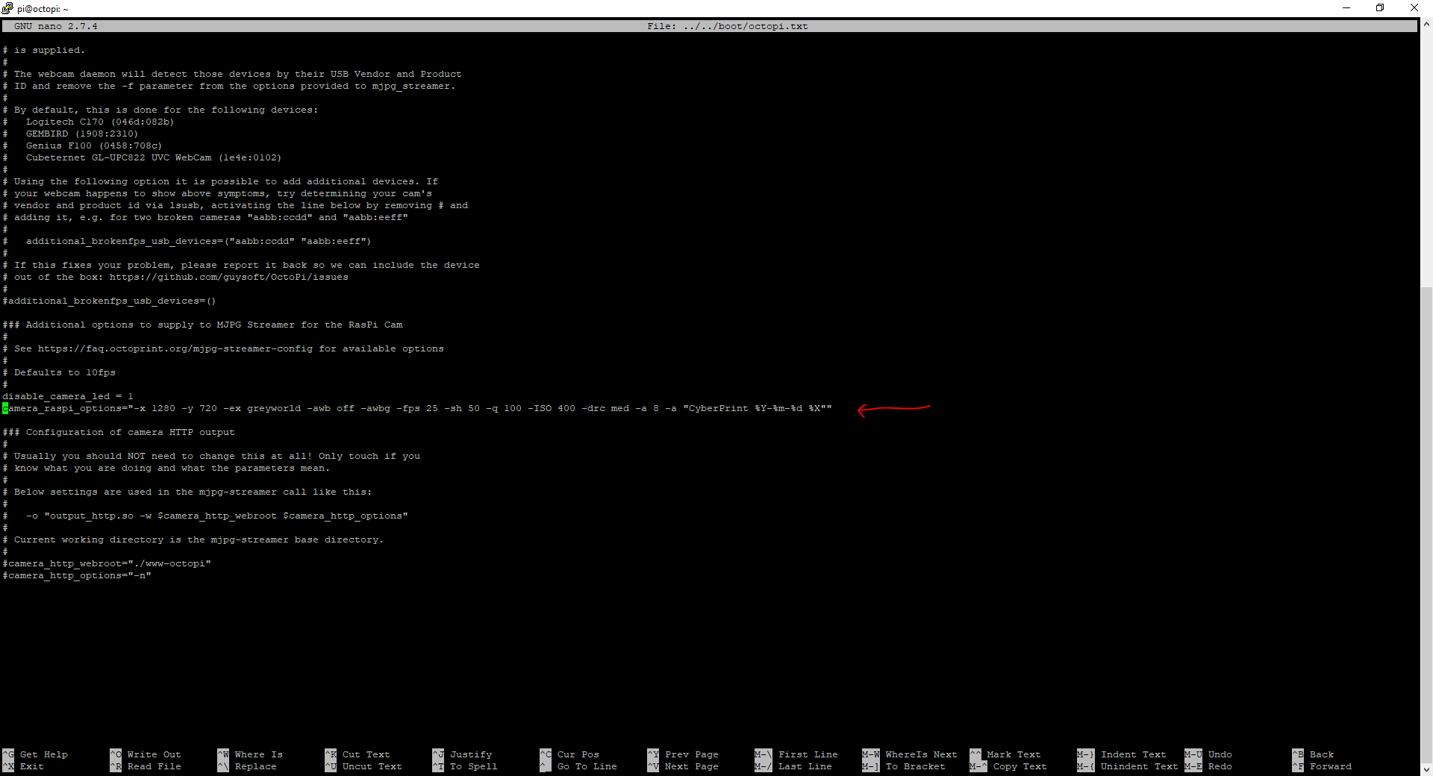Click the PuTTY icon in the title bar
This screenshot has width=1433, height=776.
coord(7,8)
